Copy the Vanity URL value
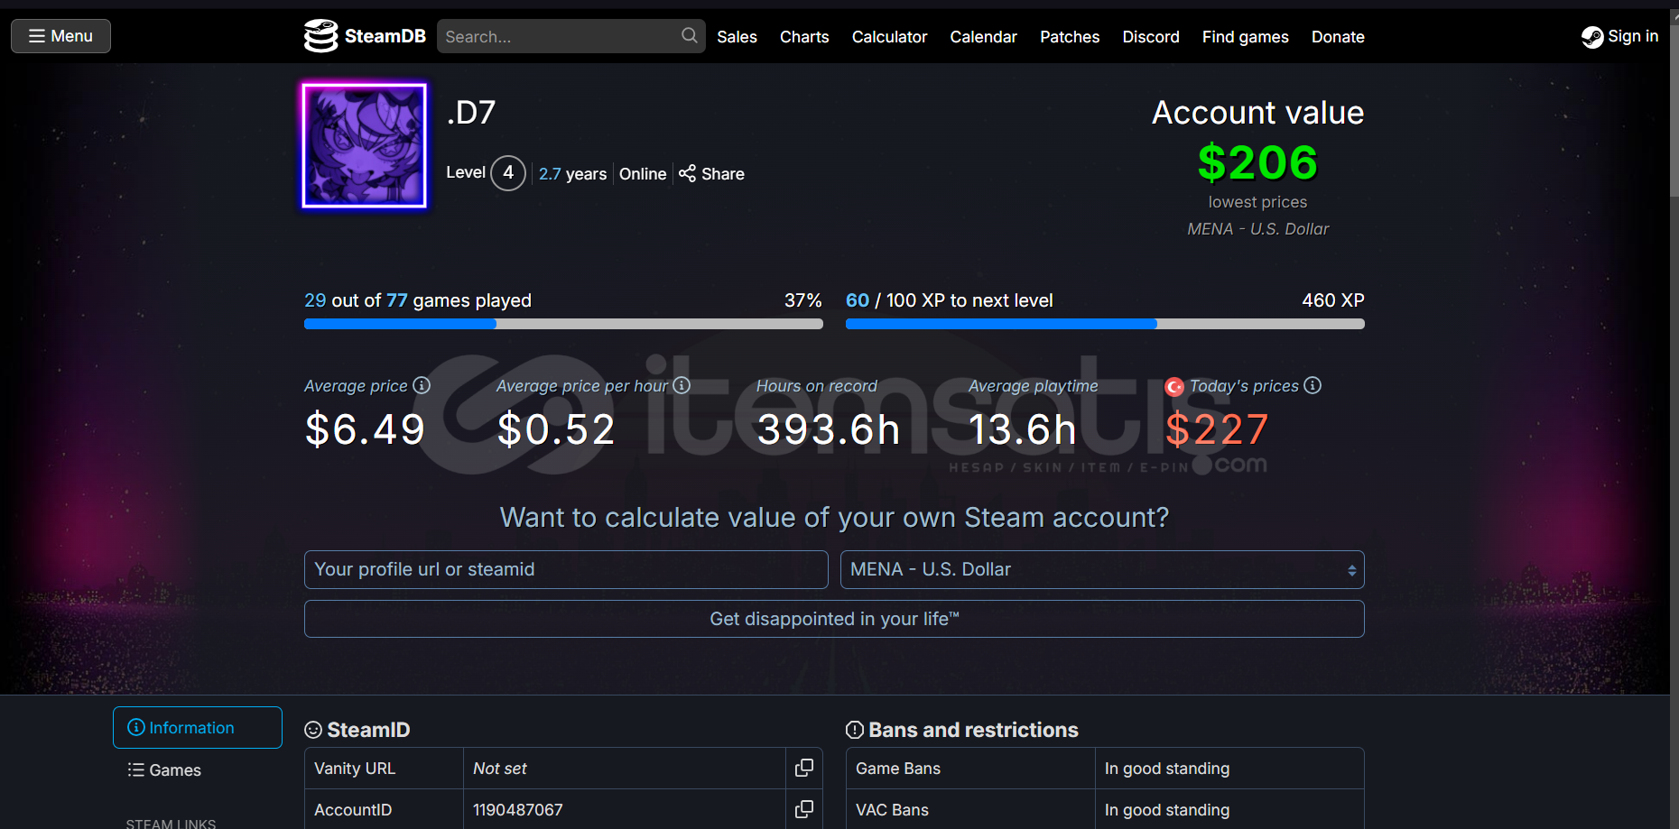 click(x=803, y=768)
